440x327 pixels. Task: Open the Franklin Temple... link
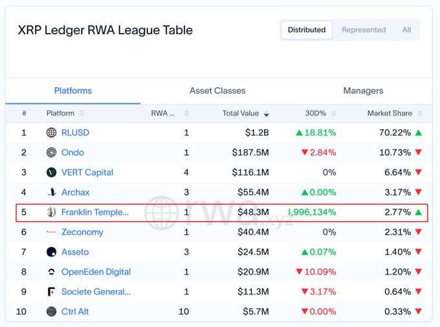pos(95,212)
